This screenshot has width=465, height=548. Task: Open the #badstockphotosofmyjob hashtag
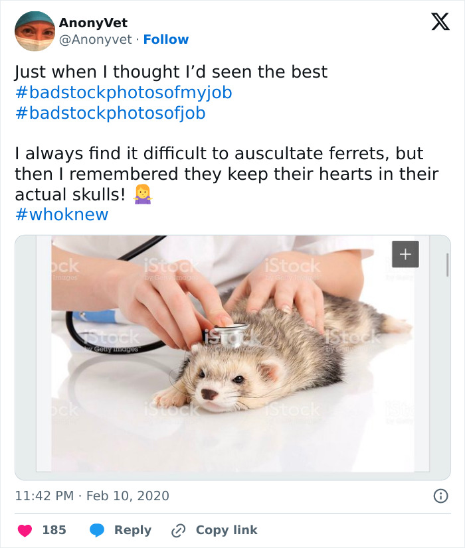click(x=124, y=92)
